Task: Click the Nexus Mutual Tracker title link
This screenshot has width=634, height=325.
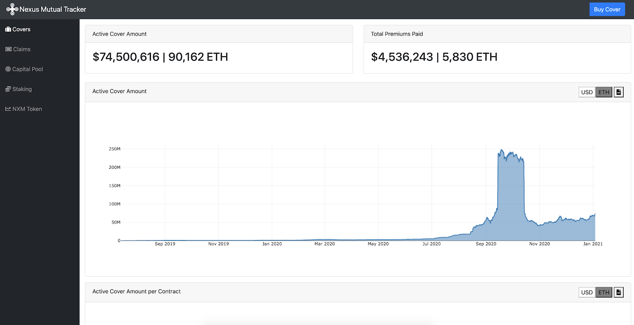Action: click(x=53, y=9)
